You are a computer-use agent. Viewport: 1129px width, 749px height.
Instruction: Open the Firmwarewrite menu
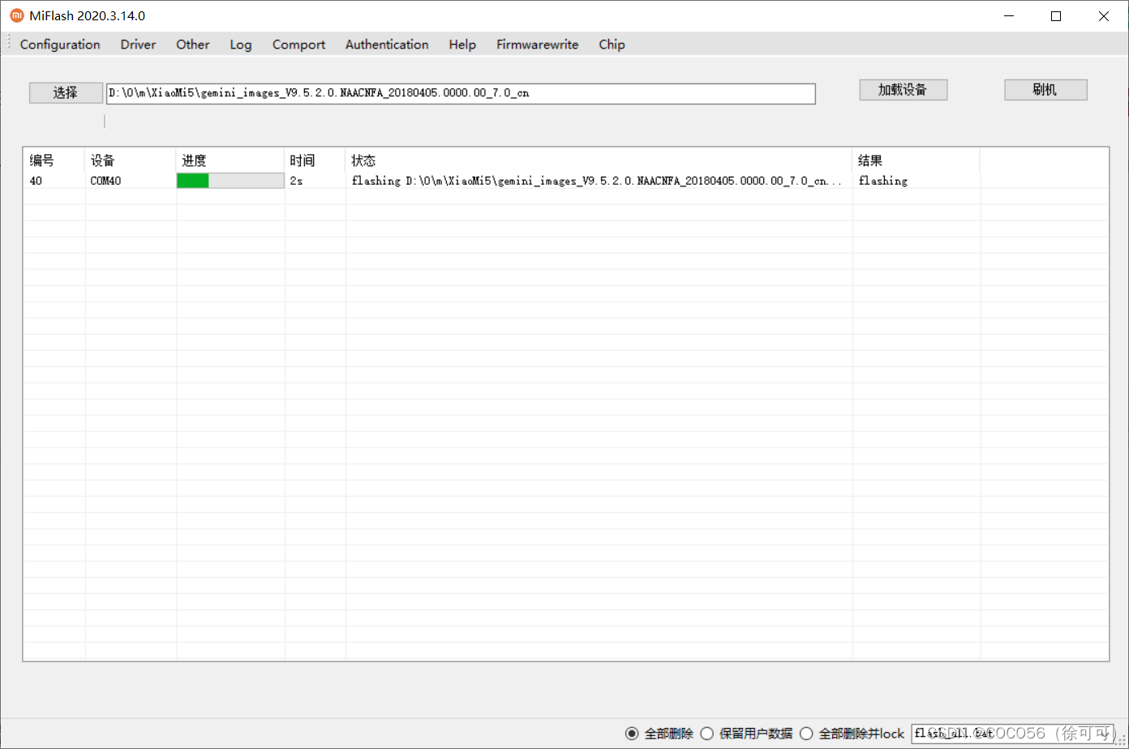coord(538,45)
